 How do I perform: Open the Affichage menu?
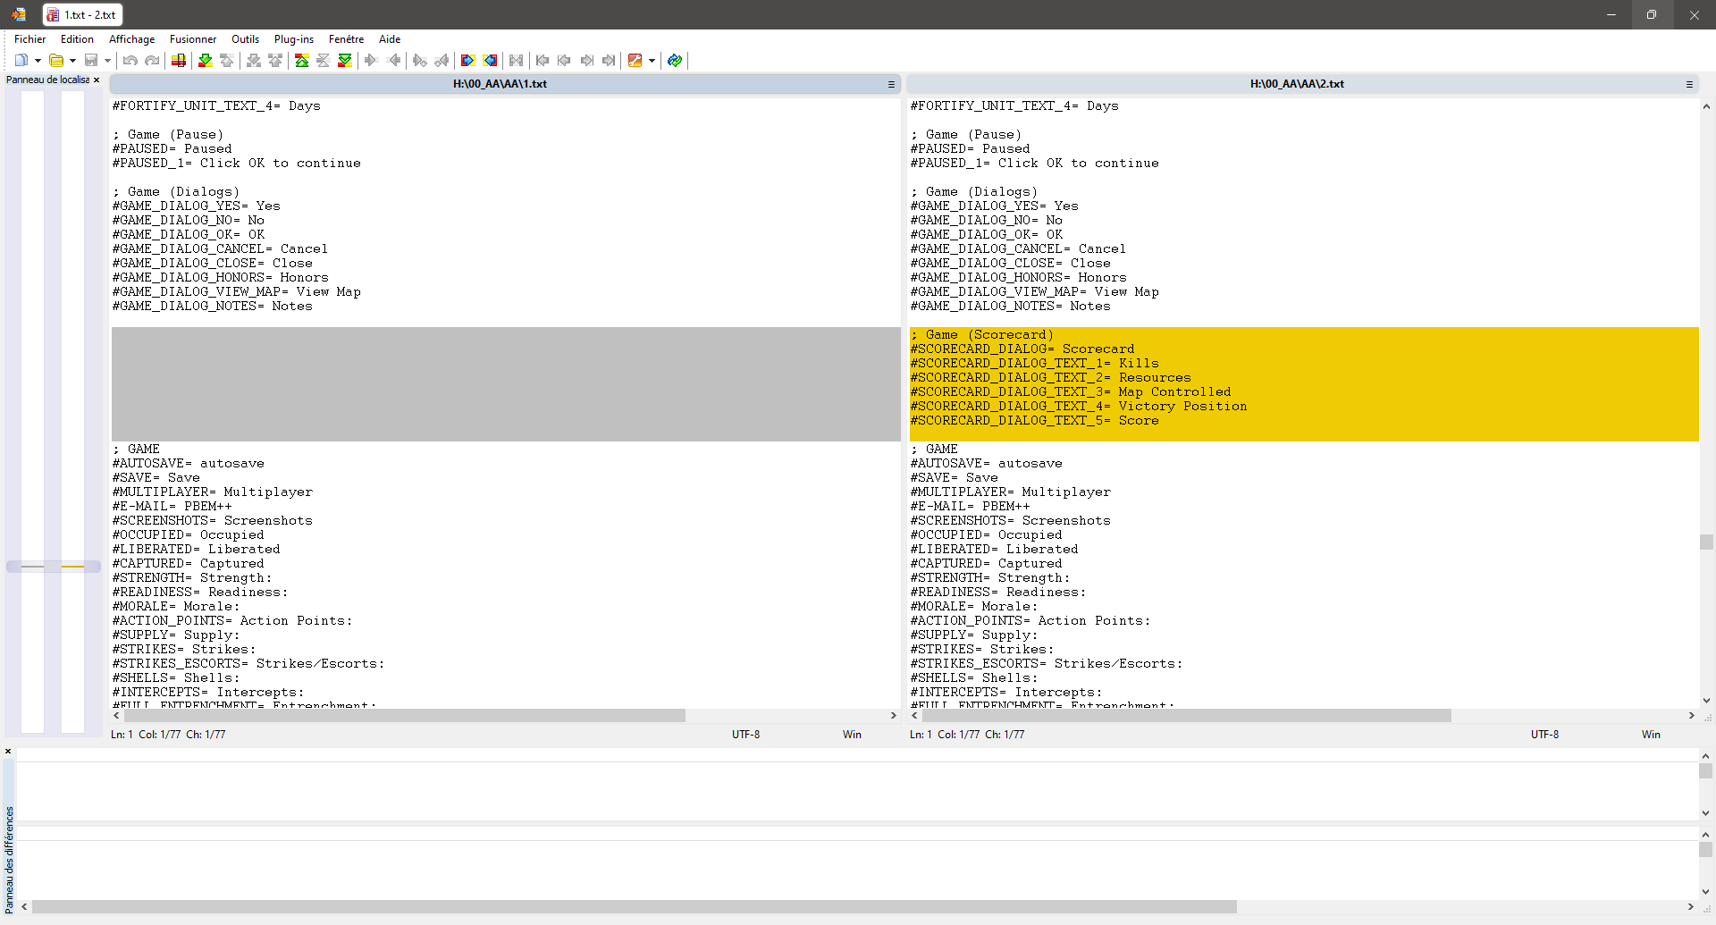pos(131,39)
